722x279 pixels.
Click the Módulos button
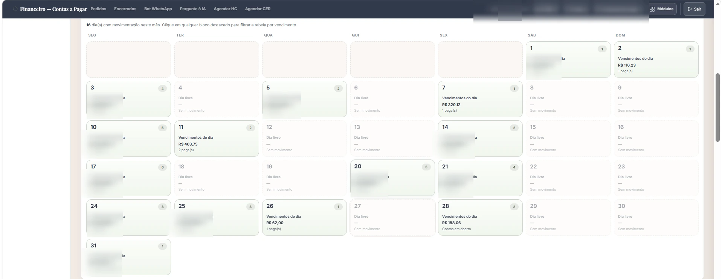662,9
